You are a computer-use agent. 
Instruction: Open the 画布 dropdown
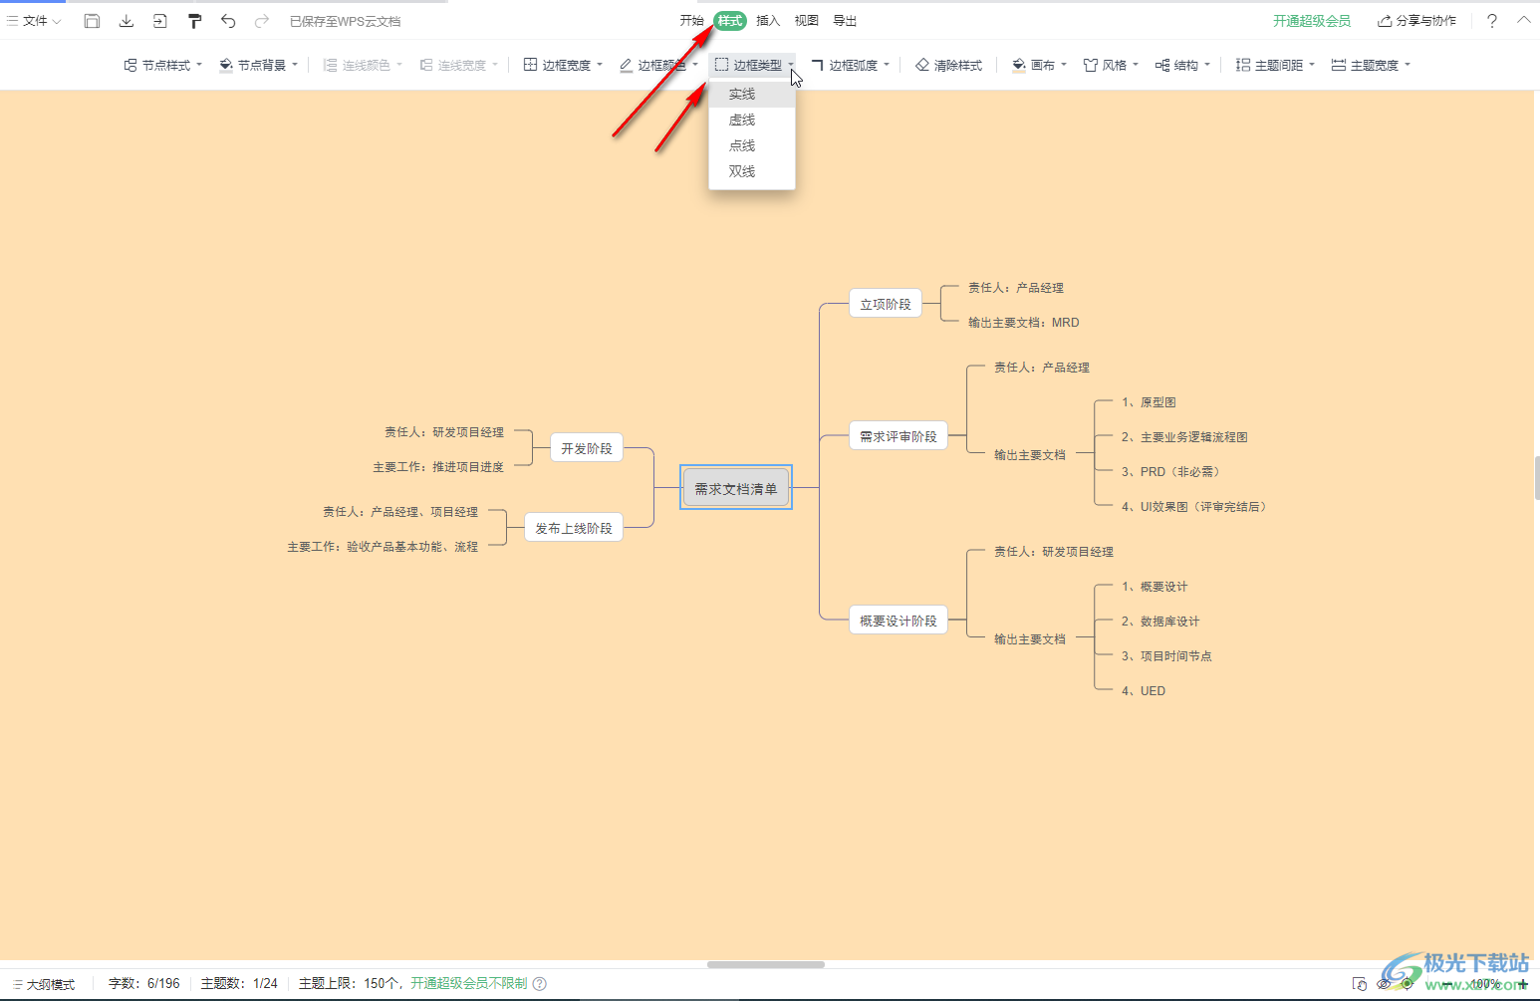click(x=1039, y=65)
